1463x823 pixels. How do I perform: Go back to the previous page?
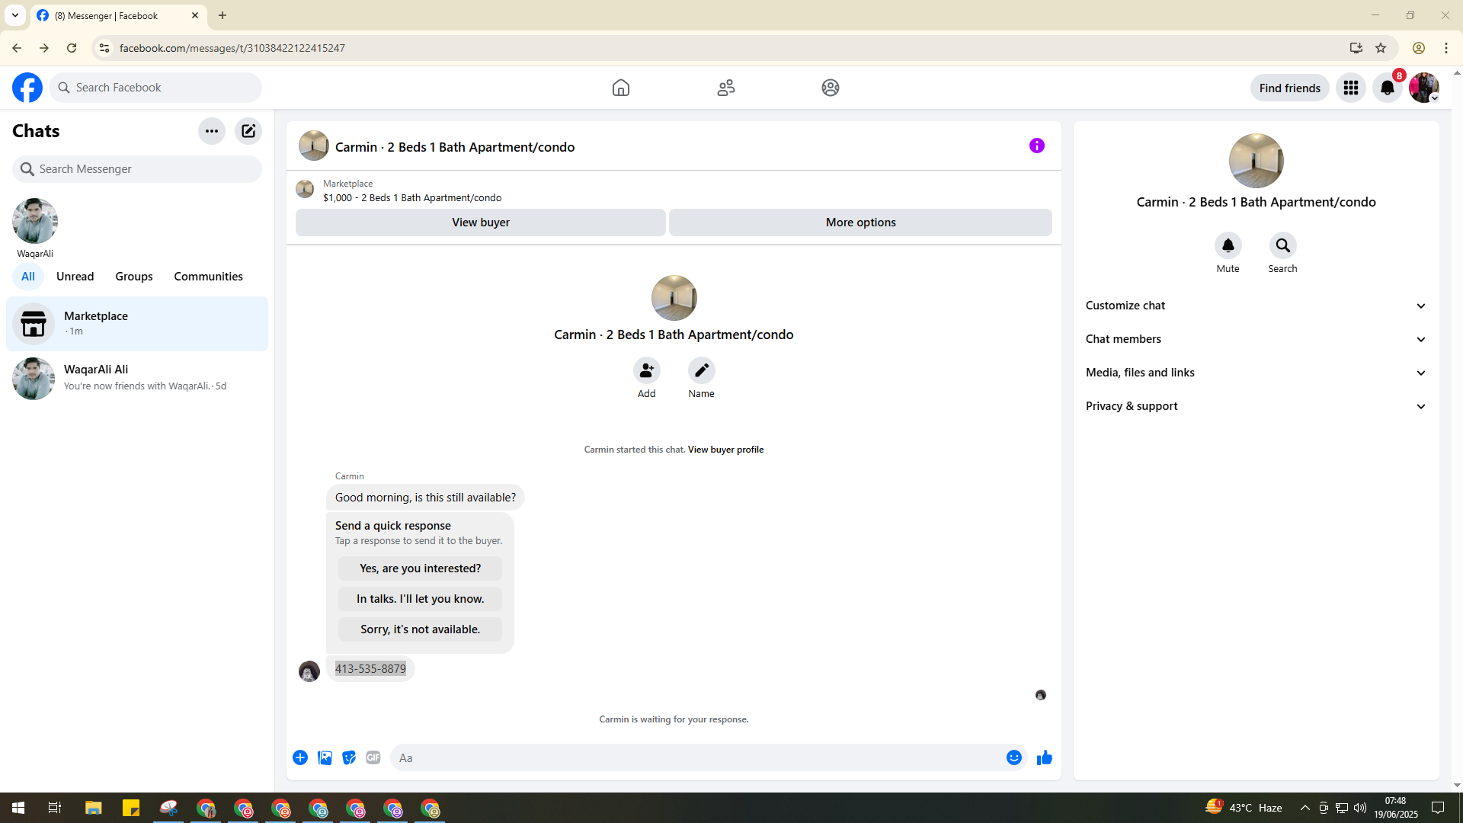[x=17, y=48]
